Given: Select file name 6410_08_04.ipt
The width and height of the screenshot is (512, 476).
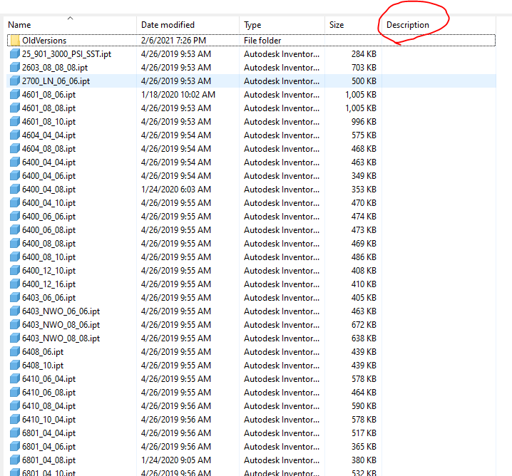Looking at the screenshot, I should pyautogui.click(x=48, y=406).
